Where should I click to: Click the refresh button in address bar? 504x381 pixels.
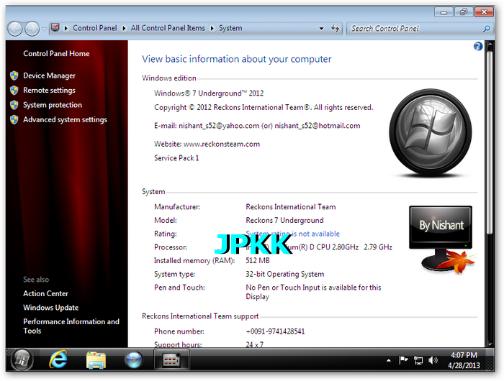[336, 29]
